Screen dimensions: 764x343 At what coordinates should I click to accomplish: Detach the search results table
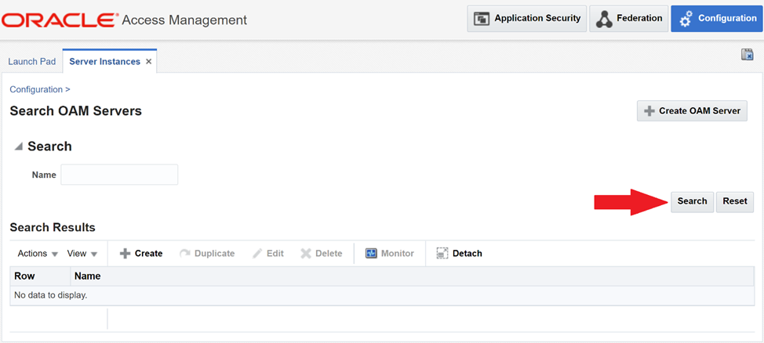click(459, 254)
